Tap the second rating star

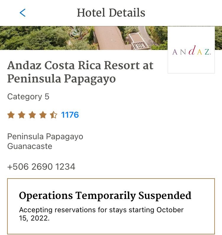point(22,115)
